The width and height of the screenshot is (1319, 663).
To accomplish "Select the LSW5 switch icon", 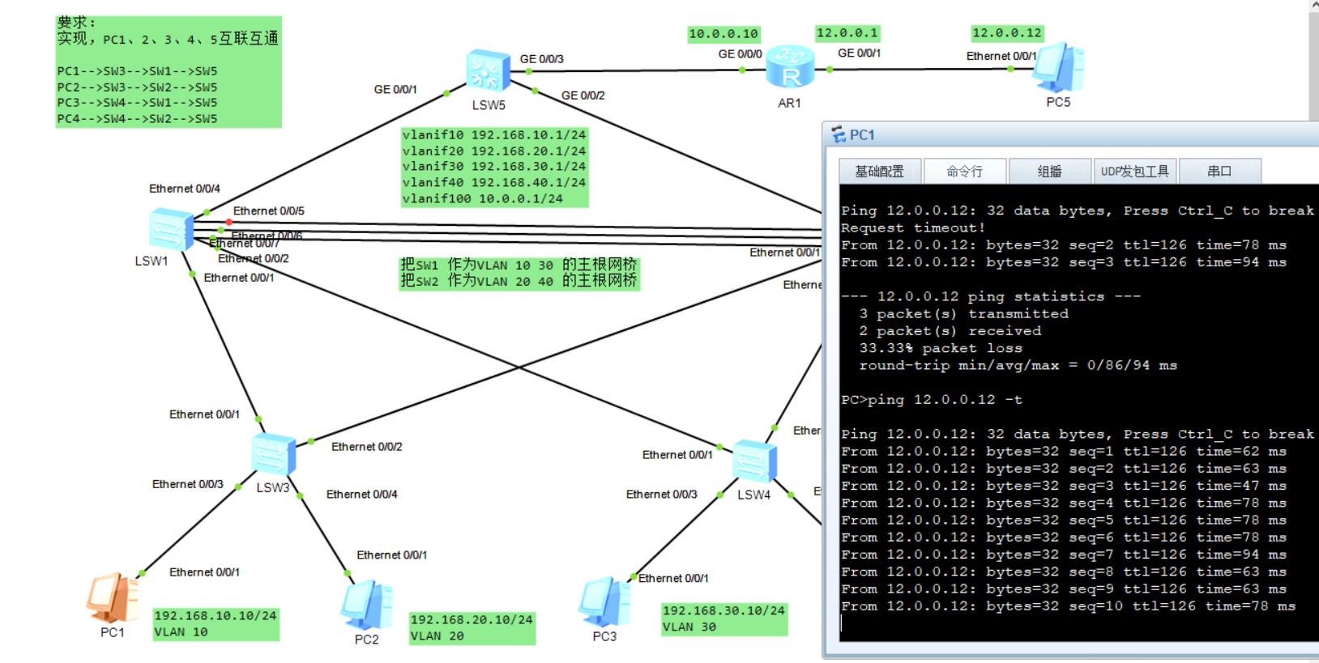I will 489,71.
